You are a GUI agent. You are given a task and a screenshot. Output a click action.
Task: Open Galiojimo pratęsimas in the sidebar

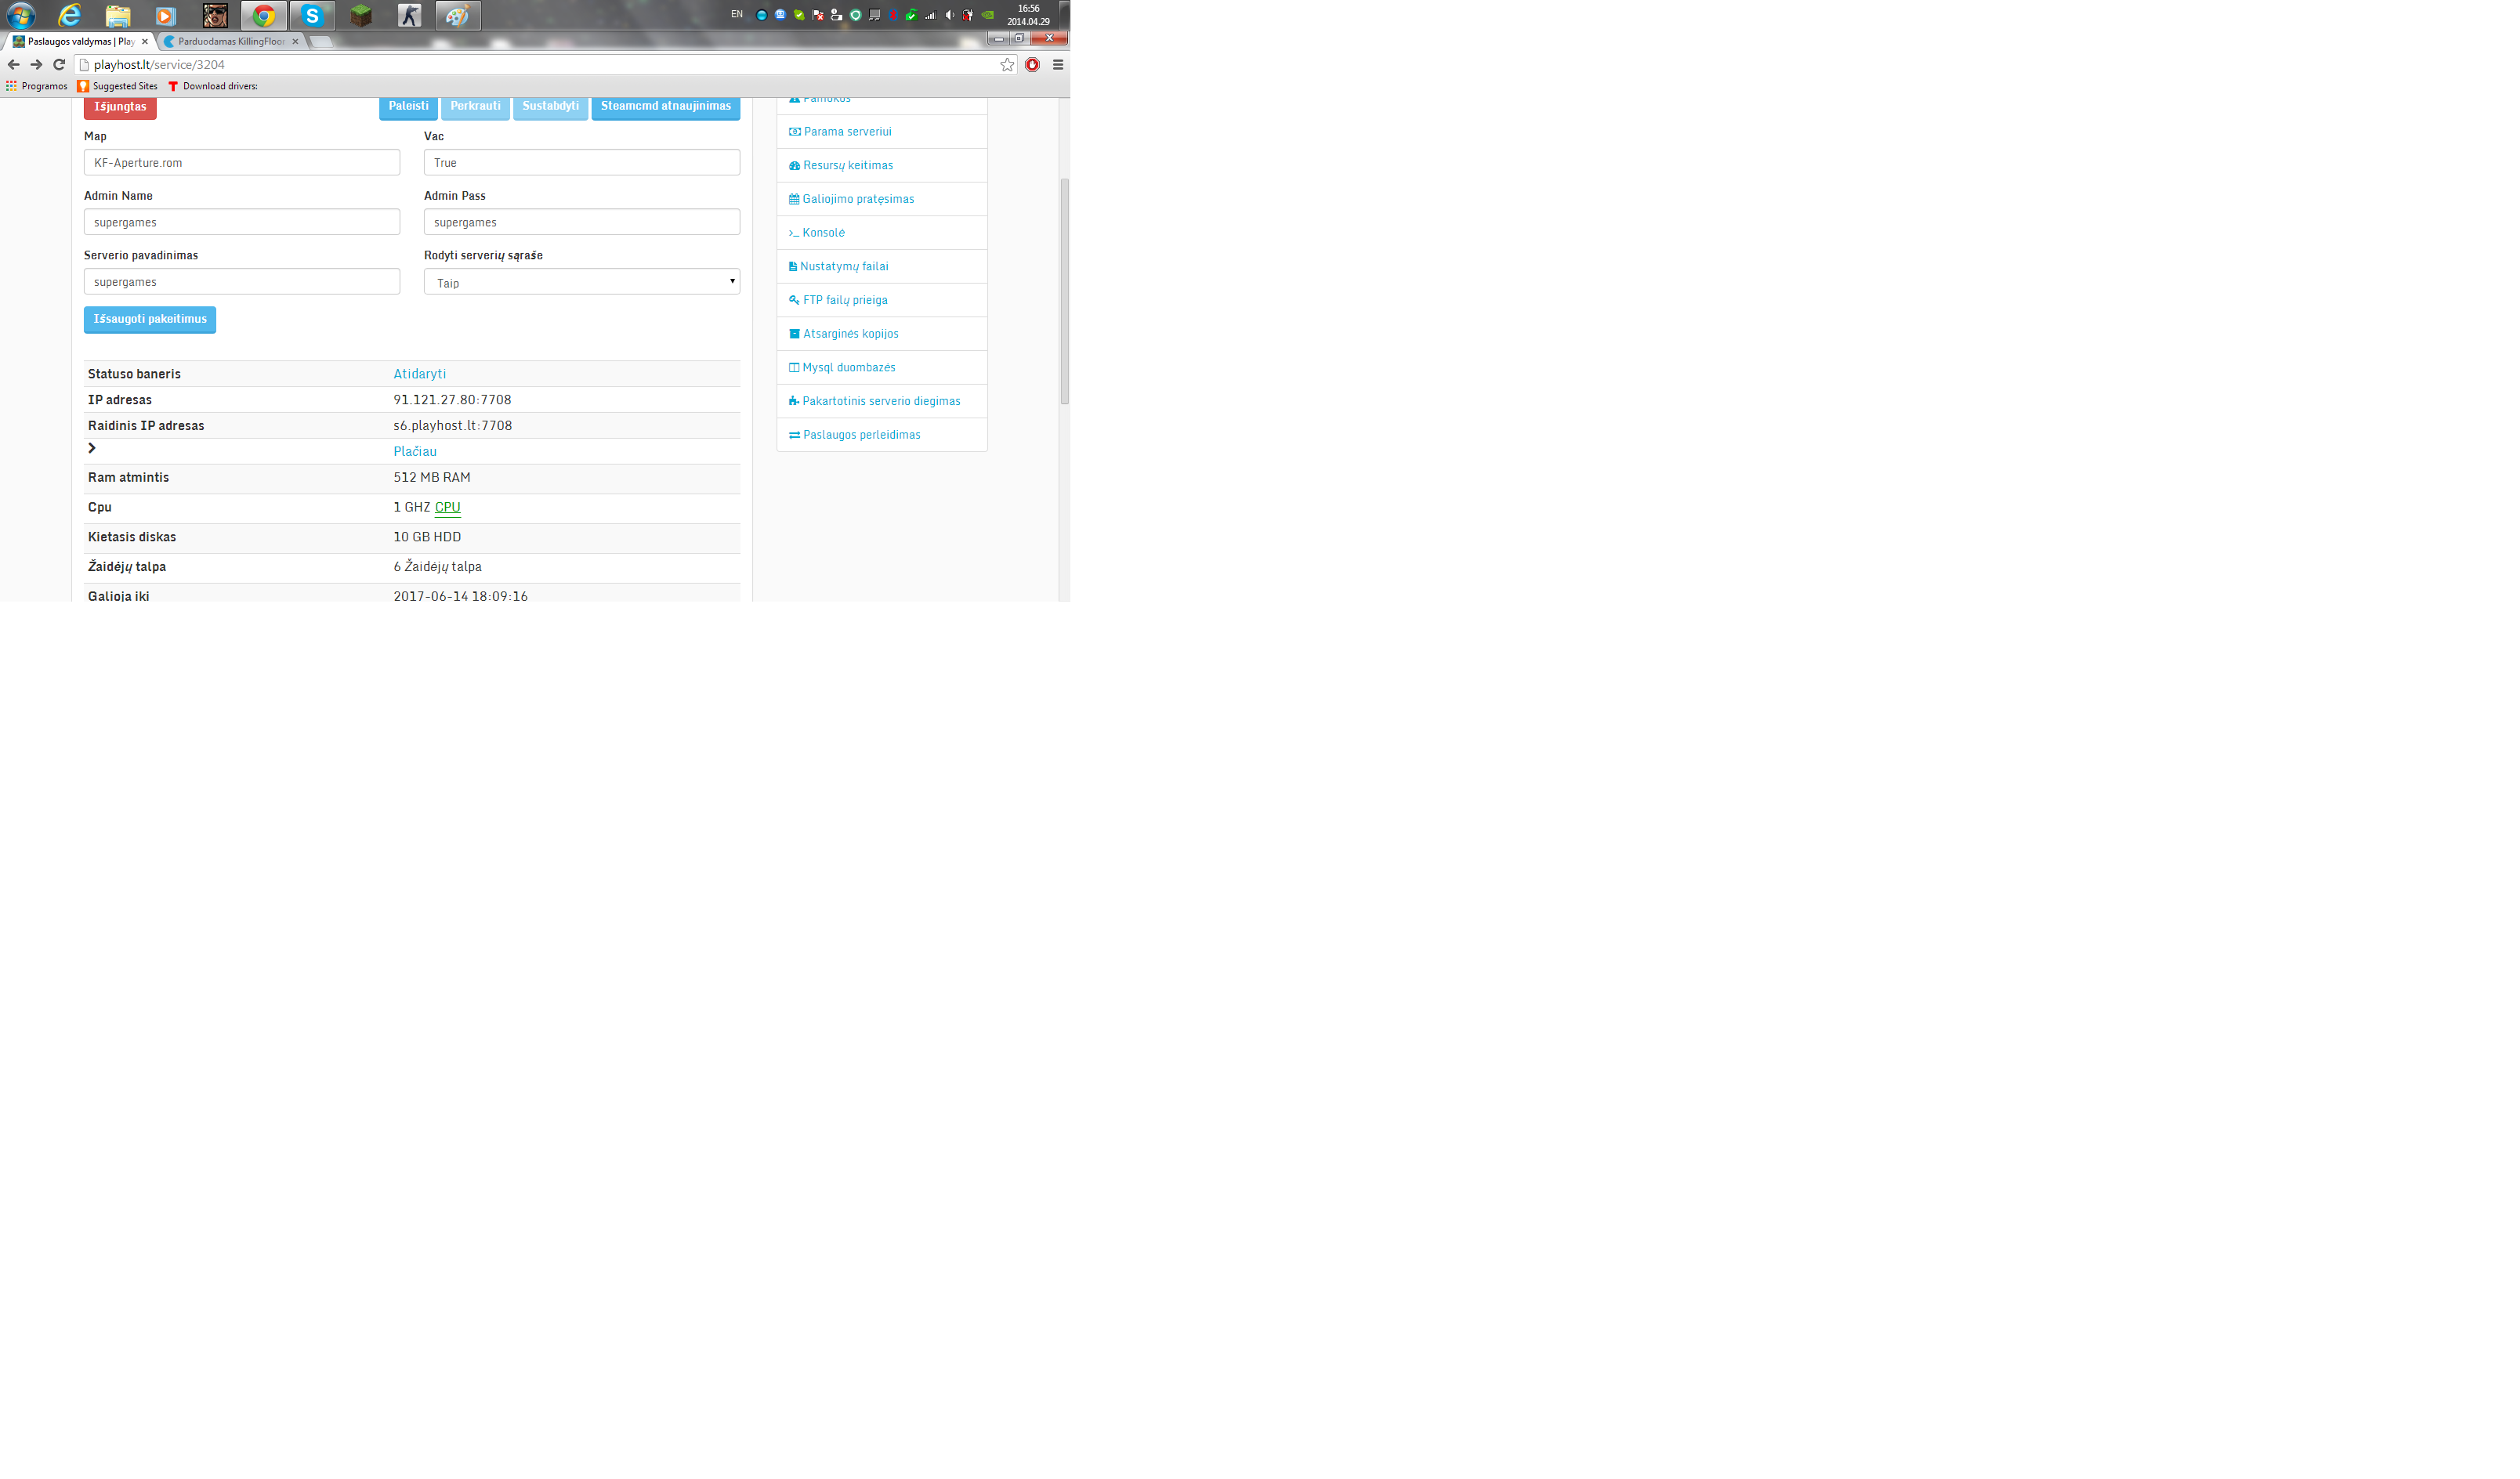pyautogui.click(x=882, y=199)
